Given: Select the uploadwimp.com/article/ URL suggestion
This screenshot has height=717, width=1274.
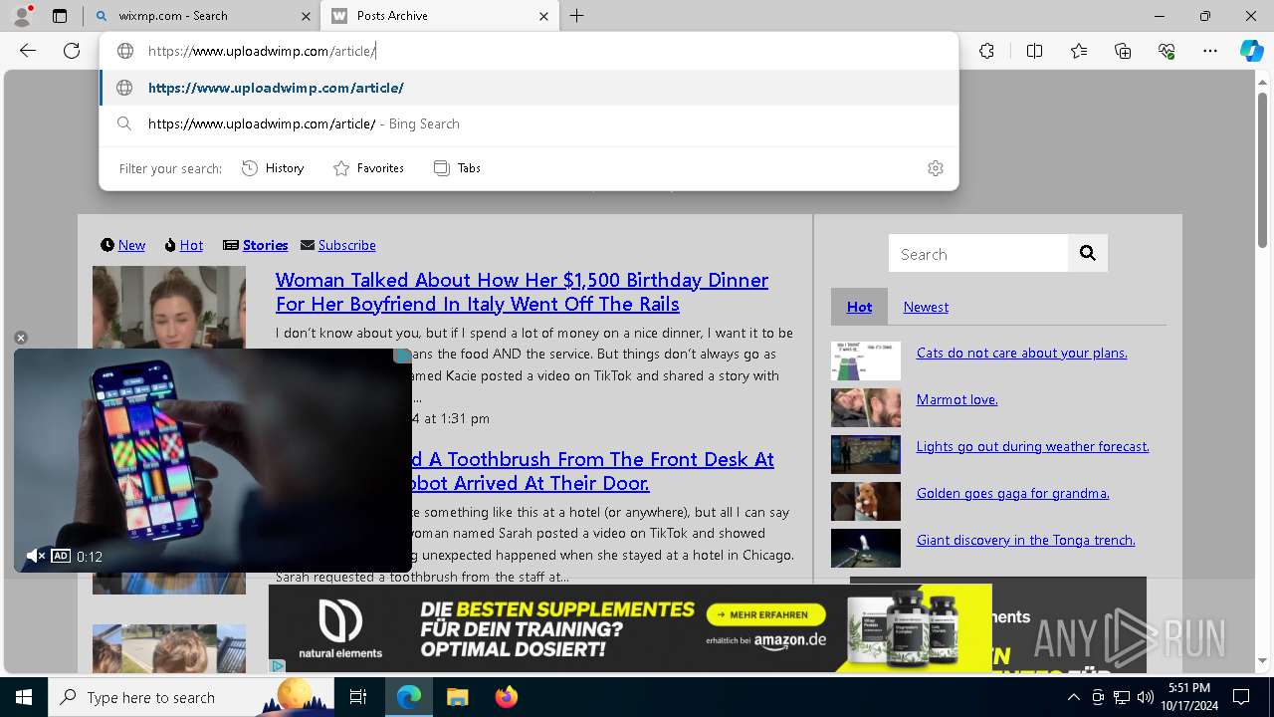Looking at the screenshot, I should [529, 88].
